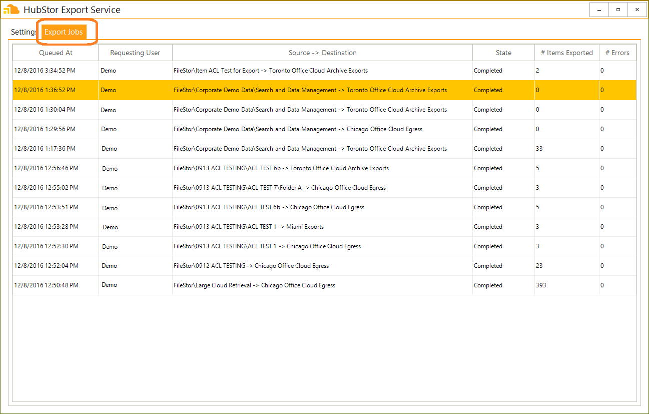Click Completed state in the 1:17:36 PM row
The width and height of the screenshot is (649, 414).
[488, 149]
